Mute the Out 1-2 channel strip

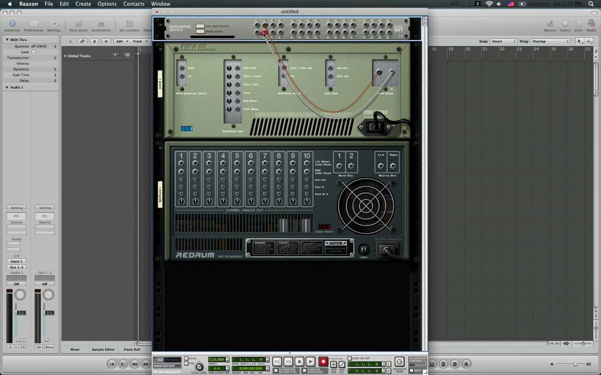click(x=46, y=341)
